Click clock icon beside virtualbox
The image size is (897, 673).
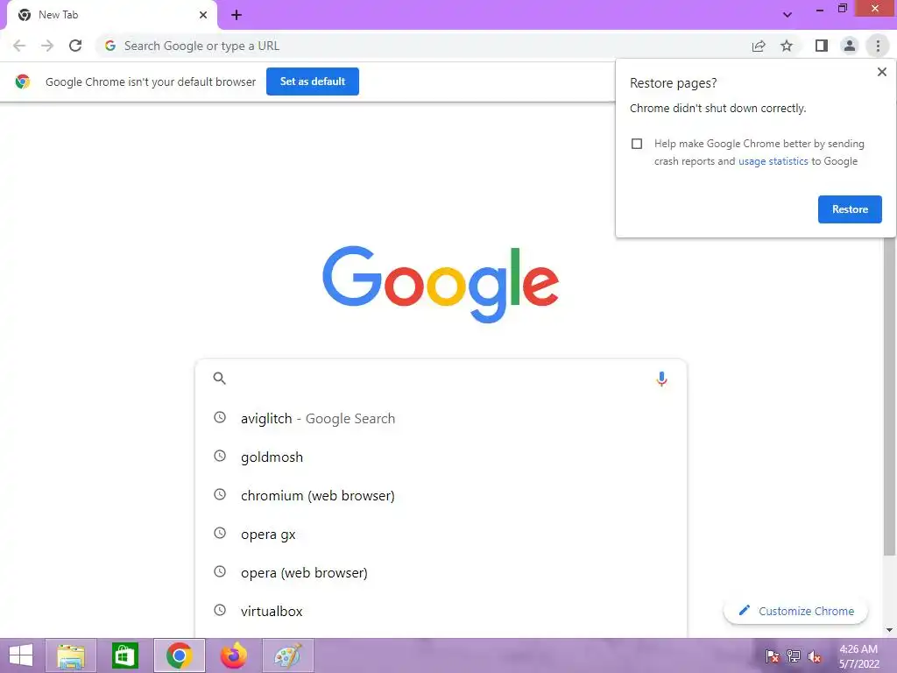220,610
